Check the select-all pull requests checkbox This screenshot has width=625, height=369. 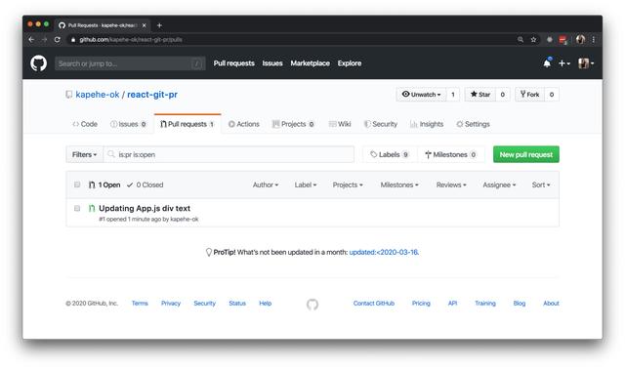pos(77,184)
